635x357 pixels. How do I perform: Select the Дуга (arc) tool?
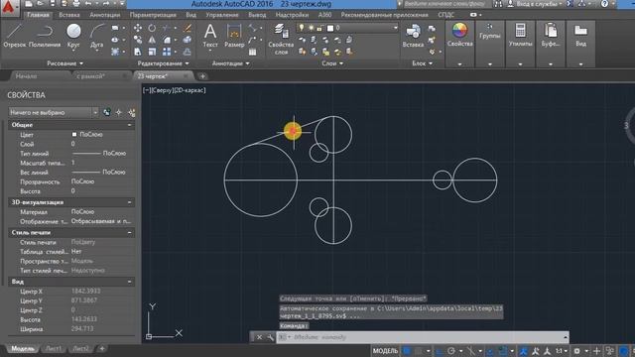pyautogui.click(x=97, y=36)
